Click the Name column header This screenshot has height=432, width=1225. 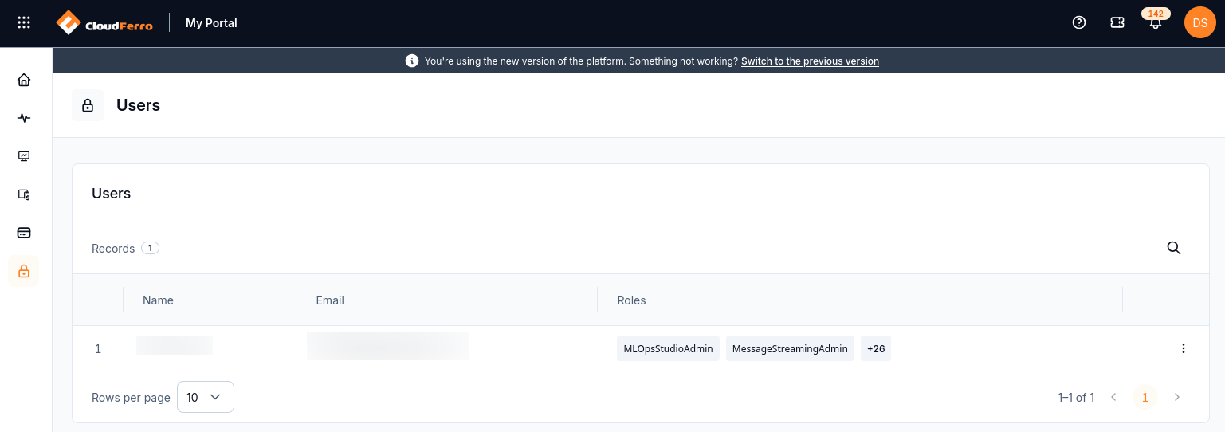(158, 300)
